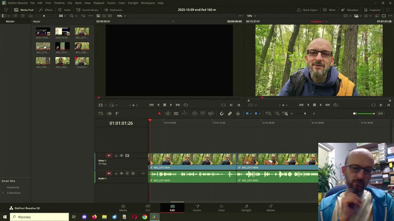Screen dimensions: 394x221
Task: Show the Inspector panel
Action: [372, 10]
